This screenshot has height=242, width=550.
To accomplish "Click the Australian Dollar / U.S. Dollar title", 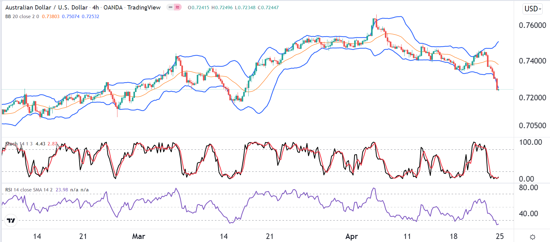I will [x=46, y=7].
